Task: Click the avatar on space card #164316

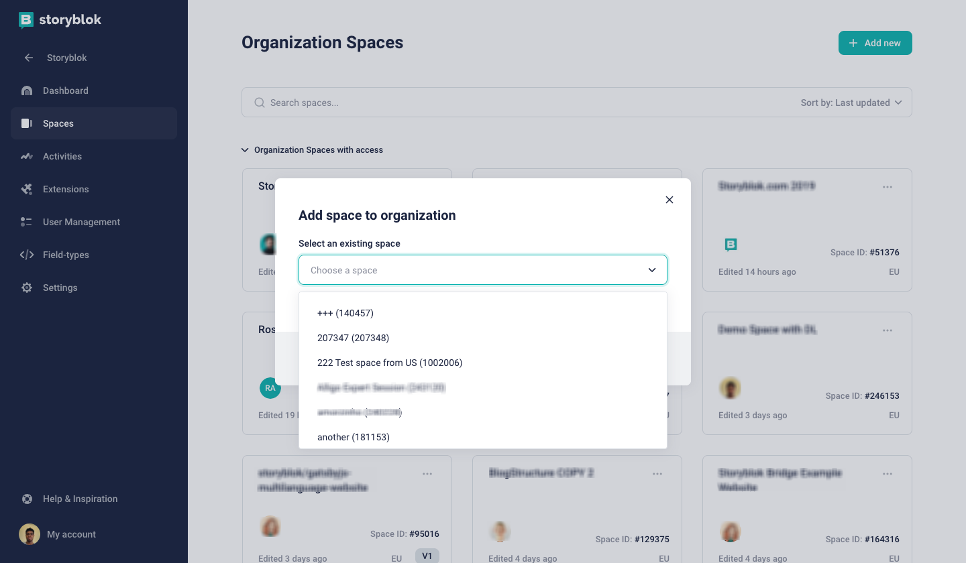Action: (730, 531)
